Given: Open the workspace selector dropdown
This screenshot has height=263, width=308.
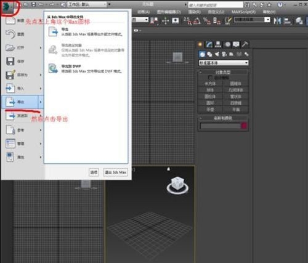Looking at the screenshot, I should [87, 4].
